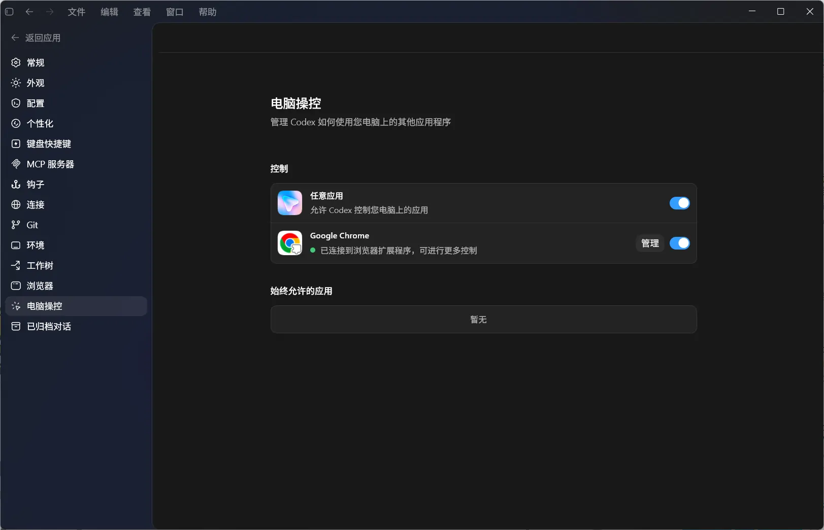This screenshot has width=824, height=530.
Task: Click the 环境 icon in the sidebar
Action: click(x=16, y=245)
